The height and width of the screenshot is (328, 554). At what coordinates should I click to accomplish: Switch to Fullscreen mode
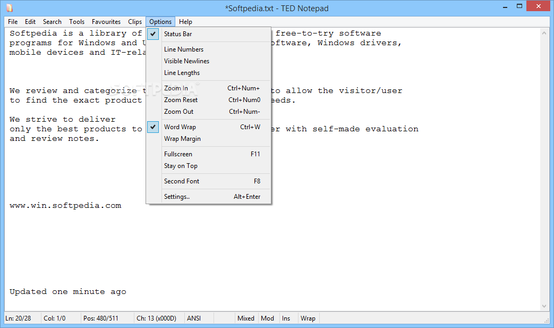click(208, 154)
